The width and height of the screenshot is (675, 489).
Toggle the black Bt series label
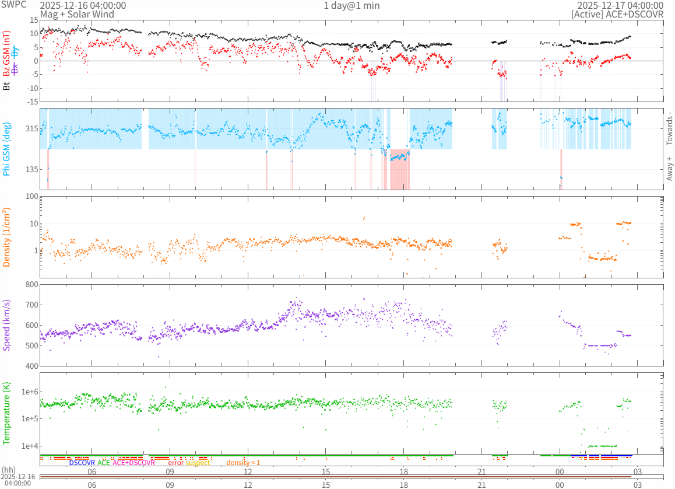click(7, 85)
